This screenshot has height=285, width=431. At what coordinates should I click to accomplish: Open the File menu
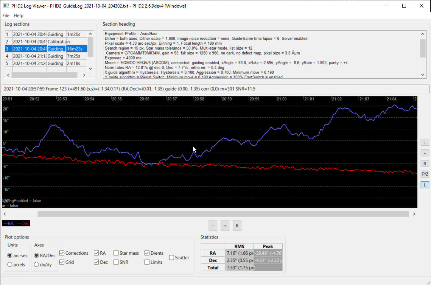coord(6,16)
